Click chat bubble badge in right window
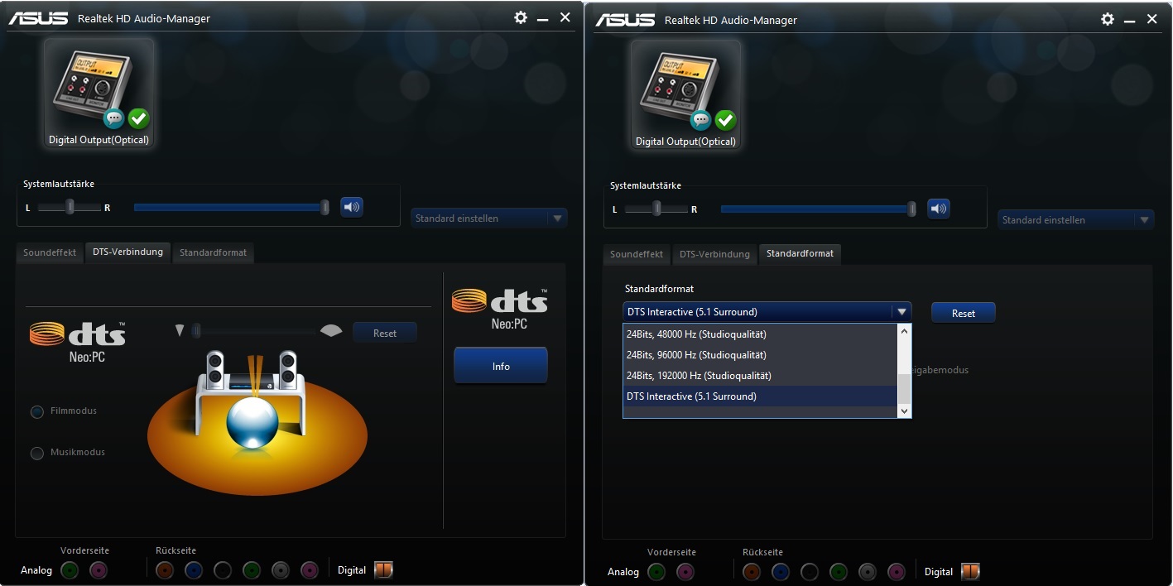 pyautogui.click(x=701, y=121)
